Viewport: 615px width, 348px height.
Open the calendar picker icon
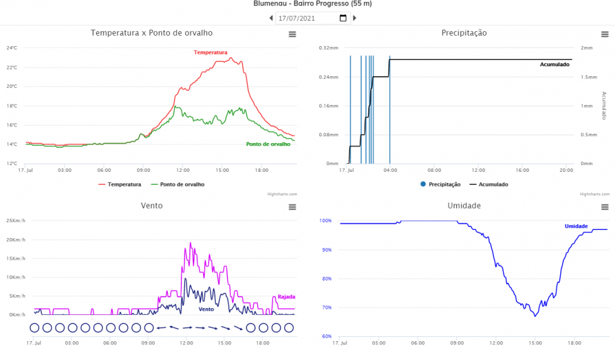tap(343, 18)
